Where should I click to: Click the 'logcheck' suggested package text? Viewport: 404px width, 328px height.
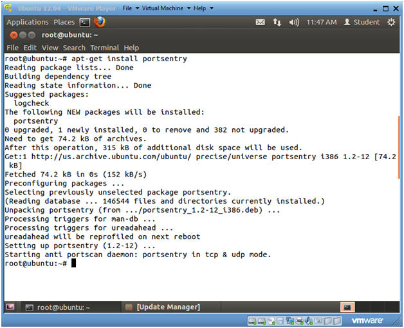pos(32,103)
